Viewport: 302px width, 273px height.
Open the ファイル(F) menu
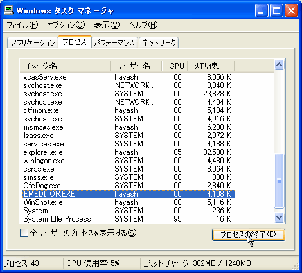(x=22, y=25)
